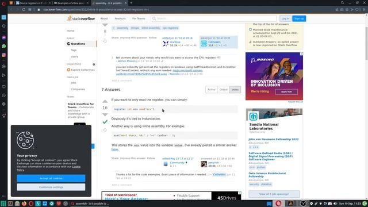The width and height of the screenshot is (368, 207).
Task: Open Users in left navigation
Action: click(74, 56)
